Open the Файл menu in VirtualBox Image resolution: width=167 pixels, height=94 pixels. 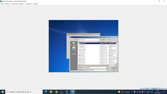pos(2,4)
